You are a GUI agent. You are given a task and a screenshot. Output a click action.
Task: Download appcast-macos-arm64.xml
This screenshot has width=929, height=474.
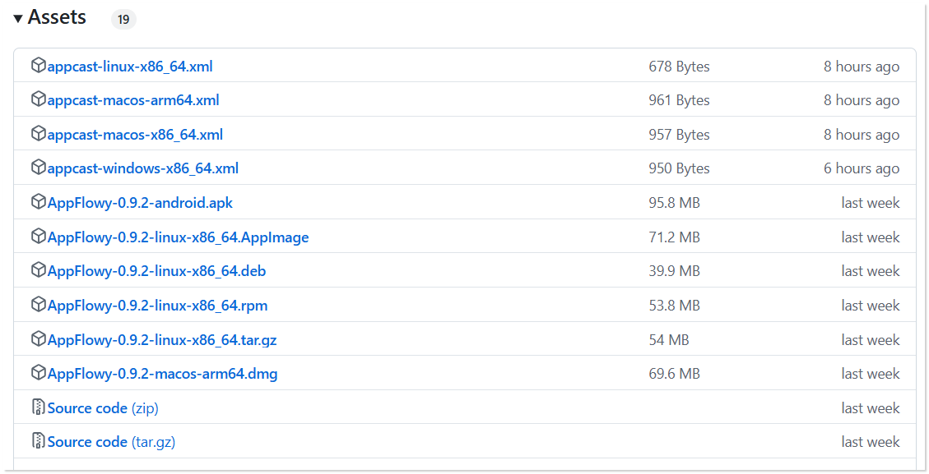click(x=133, y=100)
